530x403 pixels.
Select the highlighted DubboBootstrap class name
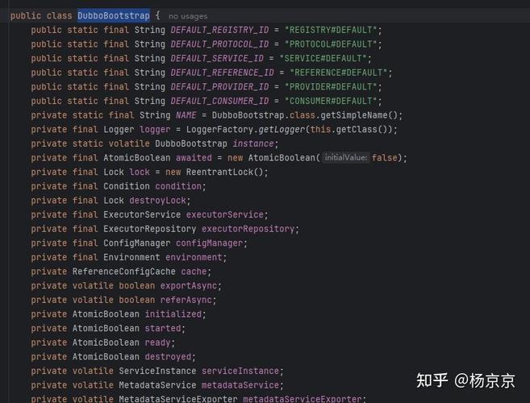(114, 15)
